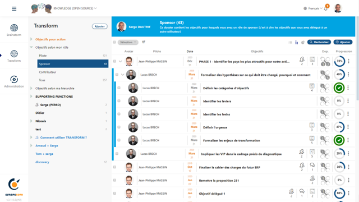Open the KNOWLEDGE (OPEN SOURCE) workspace dropdown

(75, 8)
